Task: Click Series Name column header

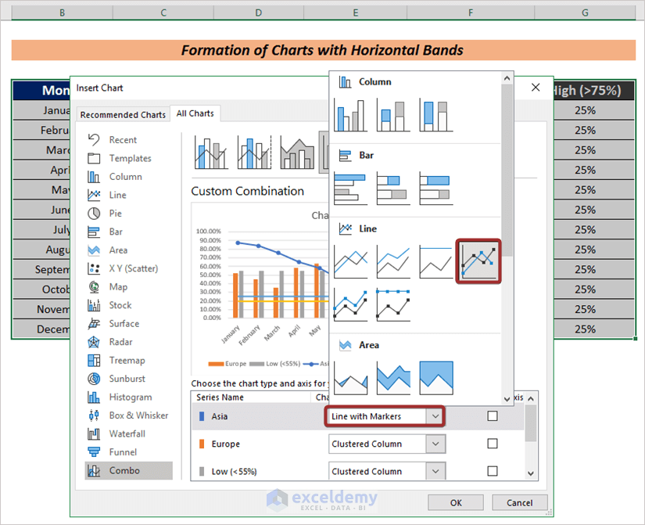Action: pos(220,397)
